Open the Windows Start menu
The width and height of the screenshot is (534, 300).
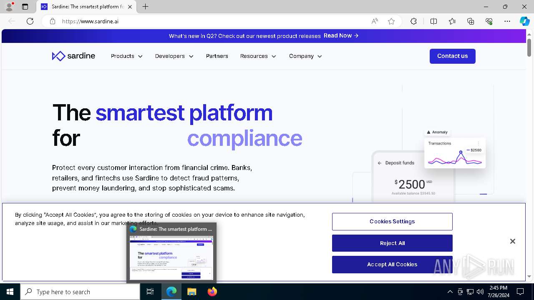pyautogui.click(x=10, y=292)
